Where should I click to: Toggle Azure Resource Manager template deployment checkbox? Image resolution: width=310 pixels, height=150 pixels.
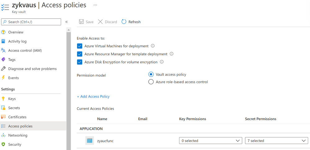[80, 54]
